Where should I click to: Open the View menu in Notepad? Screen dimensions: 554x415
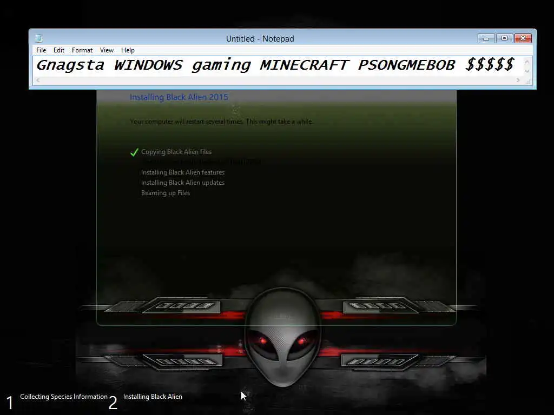107,50
